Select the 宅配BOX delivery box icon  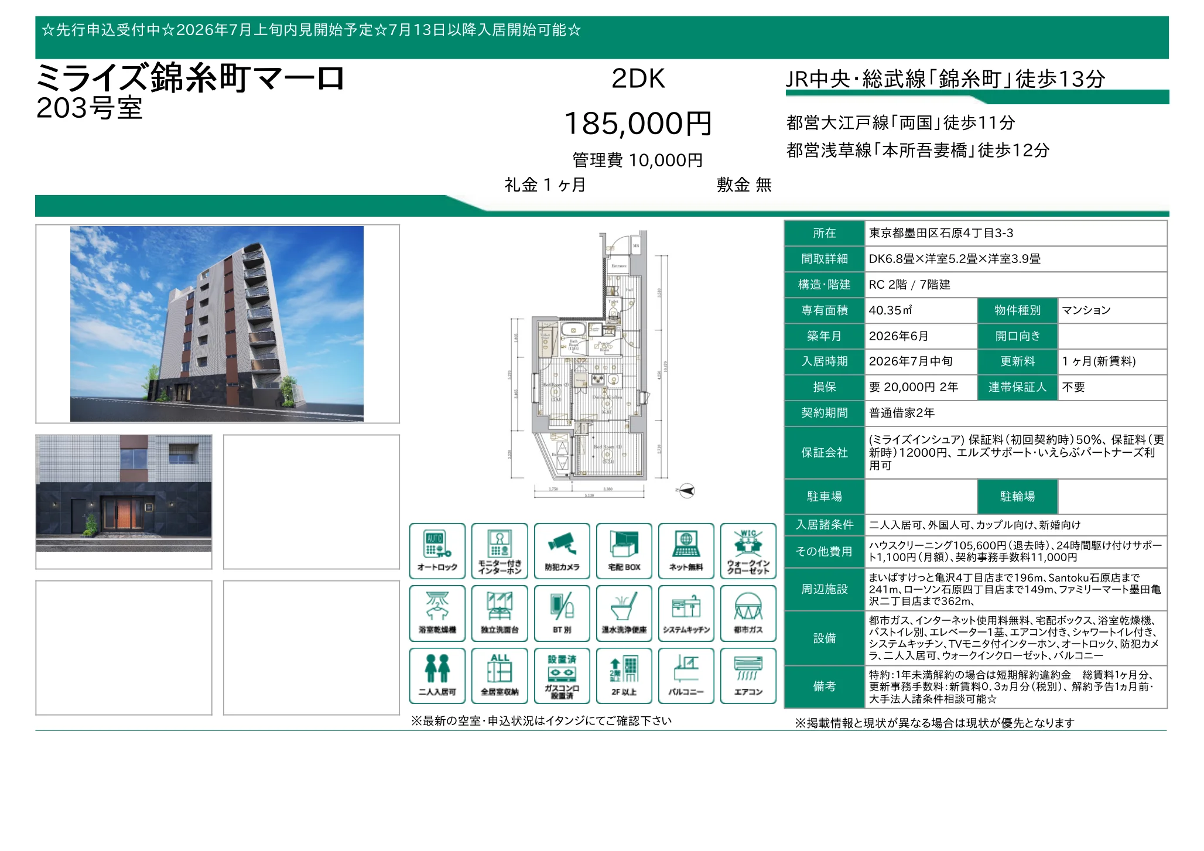point(624,551)
